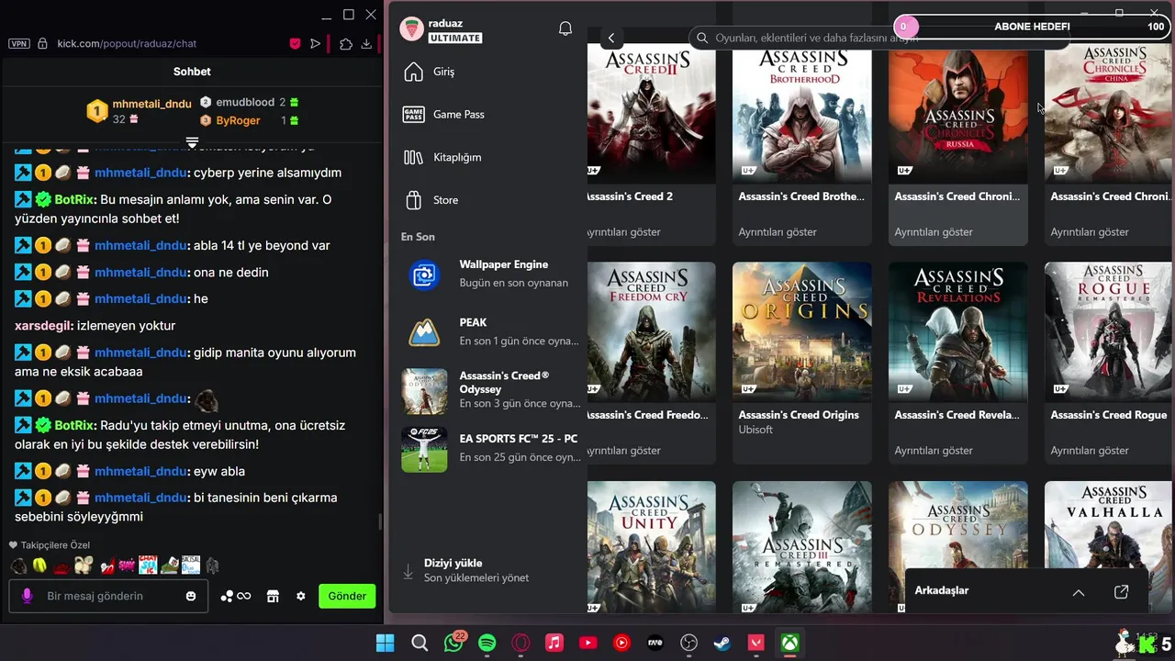
Task: Click username xarsdegil in chat
Action: [x=43, y=326]
